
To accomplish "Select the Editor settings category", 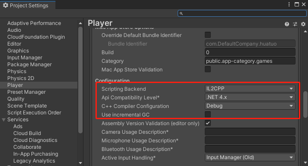I will (14, 44).
